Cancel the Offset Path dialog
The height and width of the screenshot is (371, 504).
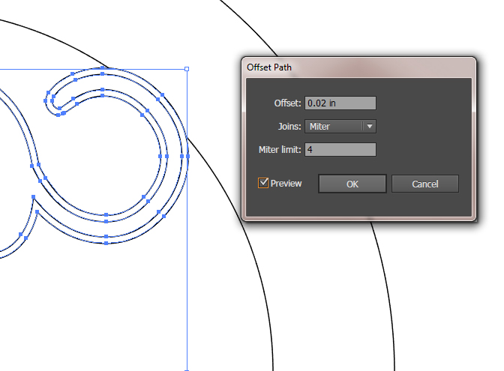point(425,184)
